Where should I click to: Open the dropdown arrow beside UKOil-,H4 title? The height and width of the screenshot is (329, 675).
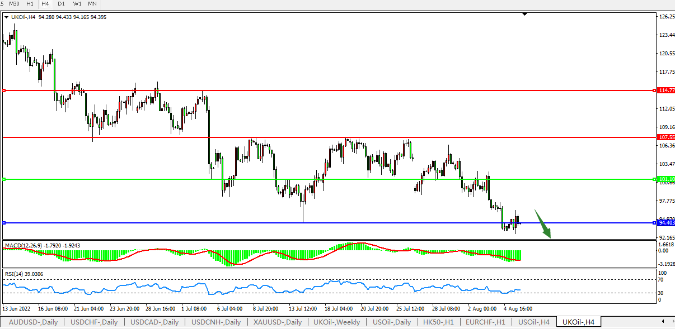(x=6, y=17)
